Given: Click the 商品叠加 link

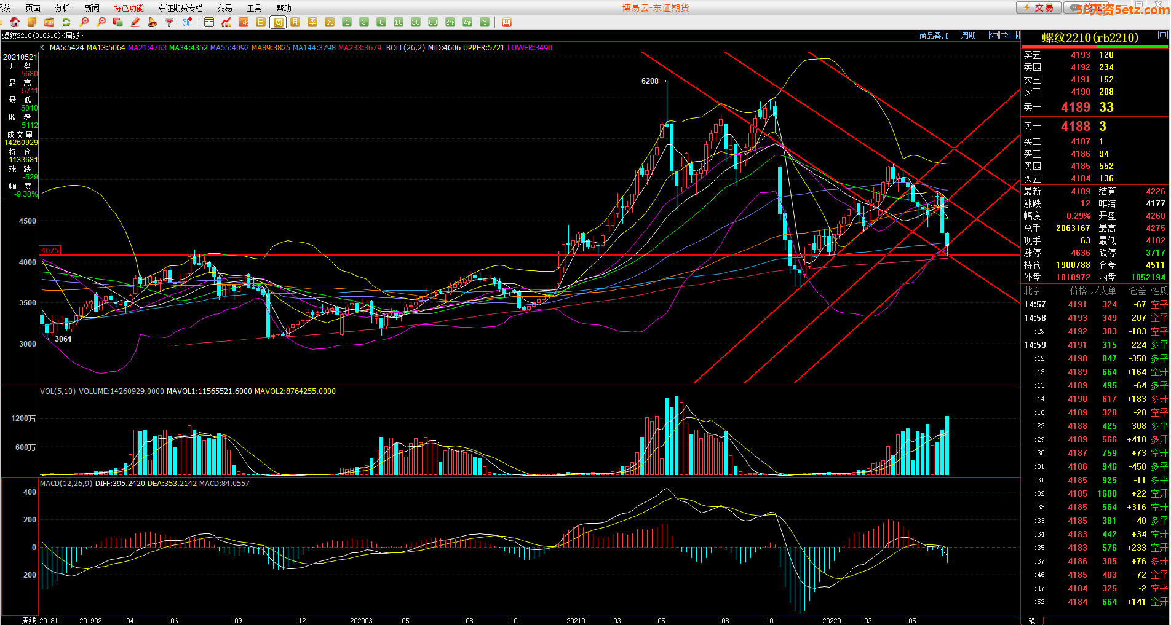Looking at the screenshot, I should point(934,36).
